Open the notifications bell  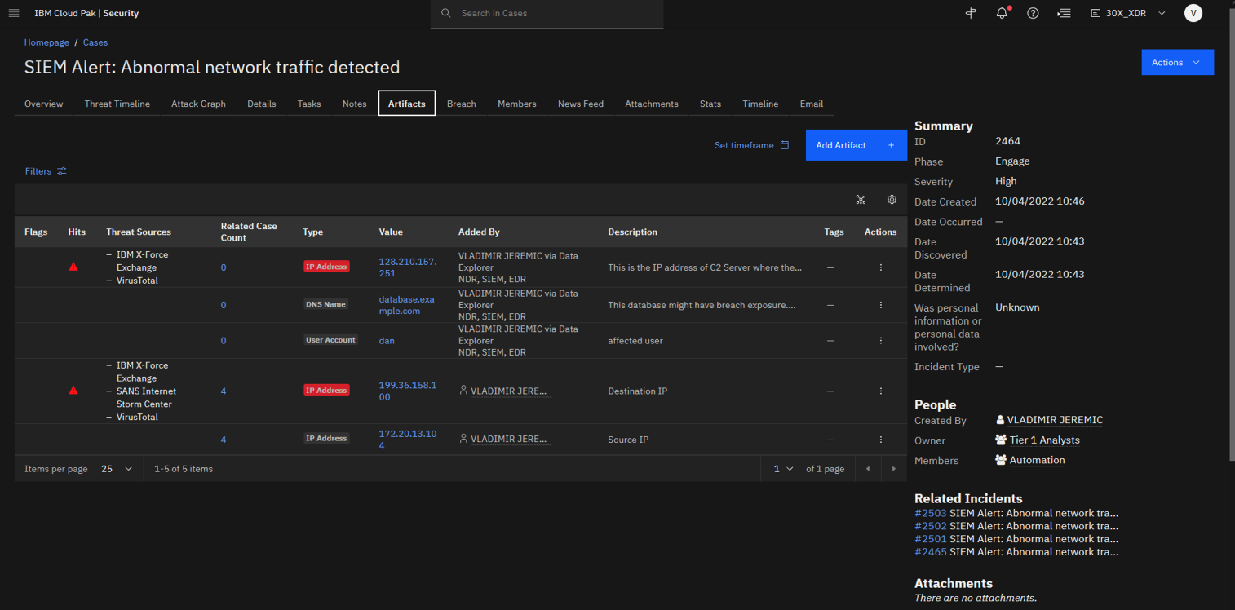click(1002, 13)
